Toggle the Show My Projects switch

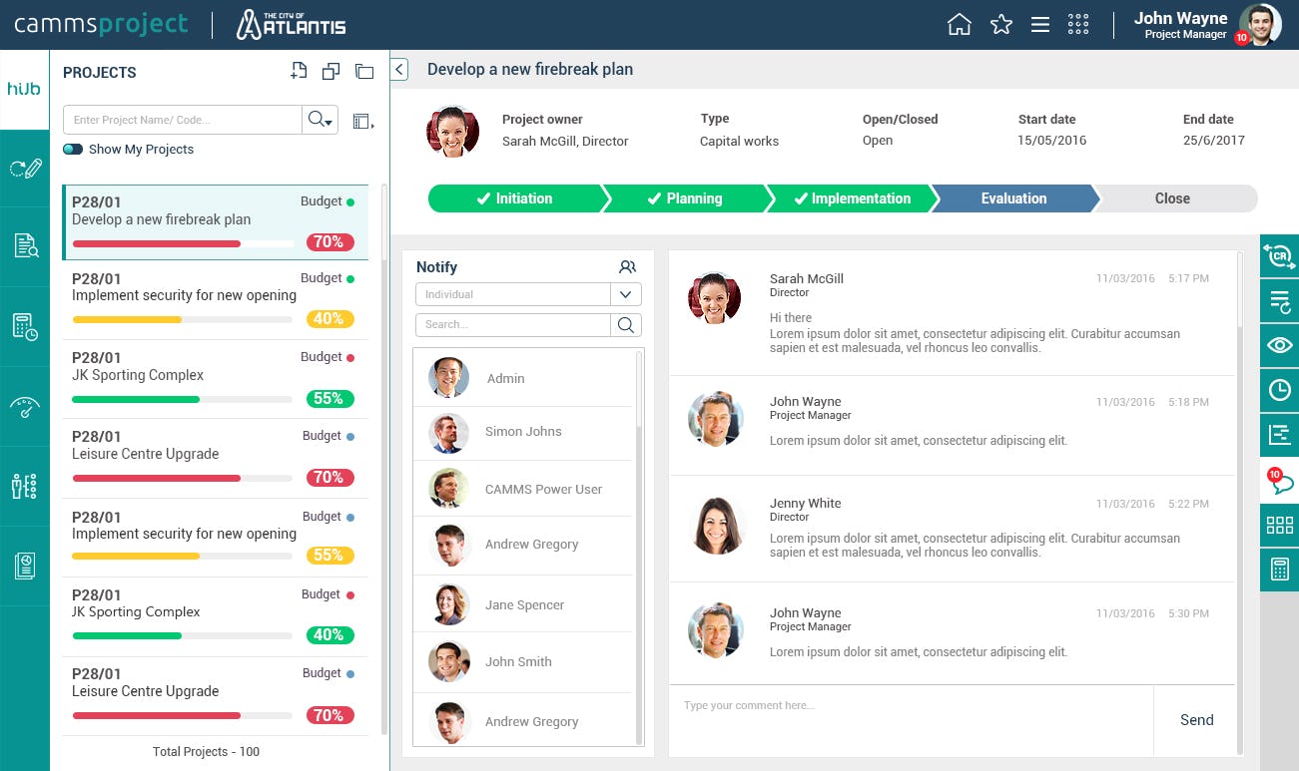71,149
